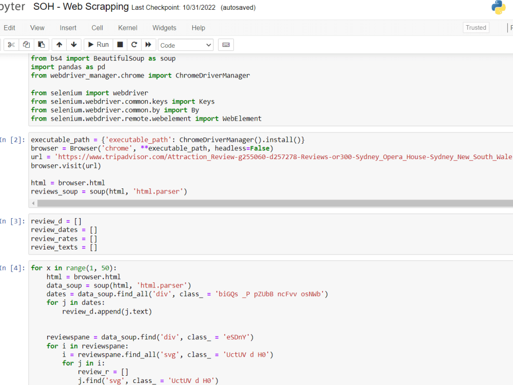Paste cells using the paste icon
Image resolution: width=513 pixels, height=385 pixels.
pos(41,45)
